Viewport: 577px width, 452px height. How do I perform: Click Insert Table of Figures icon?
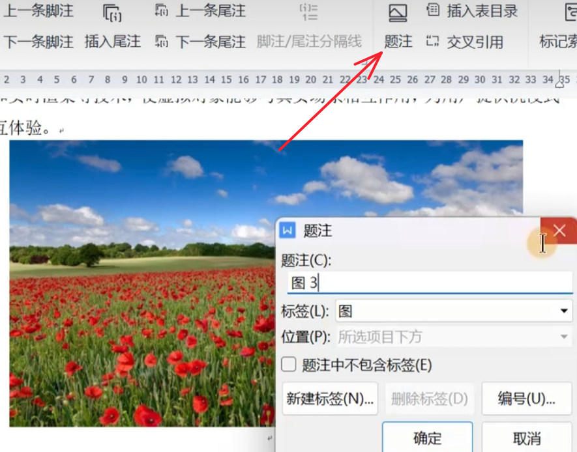tap(433, 10)
